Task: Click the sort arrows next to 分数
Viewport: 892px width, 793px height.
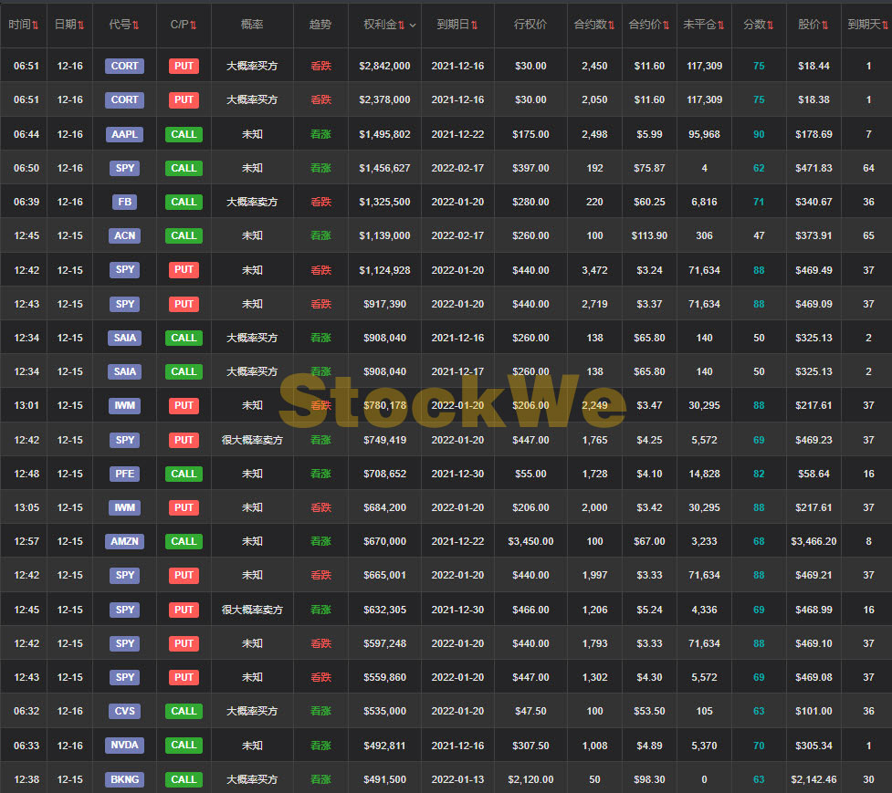Action: coord(771,25)
